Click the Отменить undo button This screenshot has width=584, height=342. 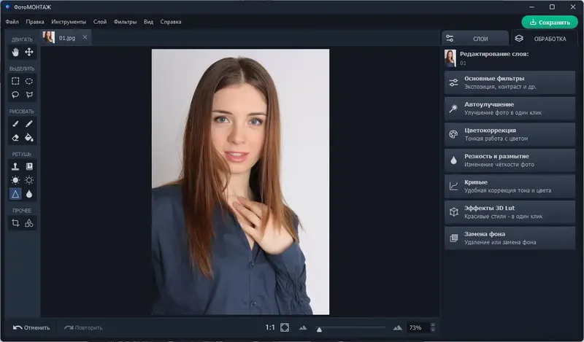tap(31, 328)
